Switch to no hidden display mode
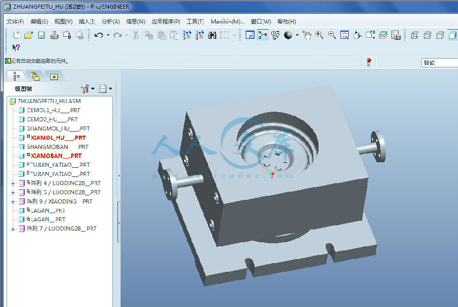This screenshot has width=458, height=307. [x=440, y=35]
